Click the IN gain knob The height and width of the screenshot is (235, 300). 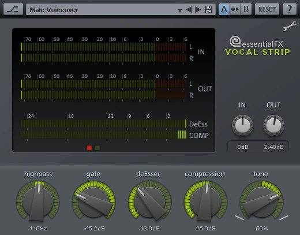(242, 125)
